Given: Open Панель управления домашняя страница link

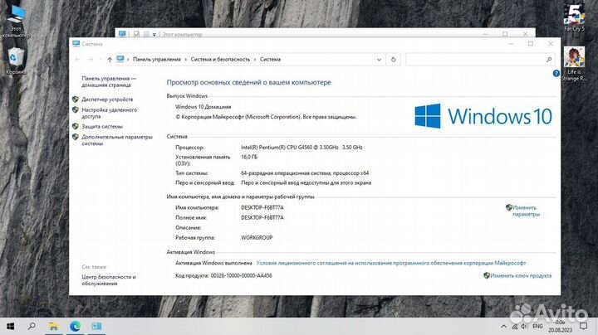Looking at the screenshot, I should tap(109, 82).
